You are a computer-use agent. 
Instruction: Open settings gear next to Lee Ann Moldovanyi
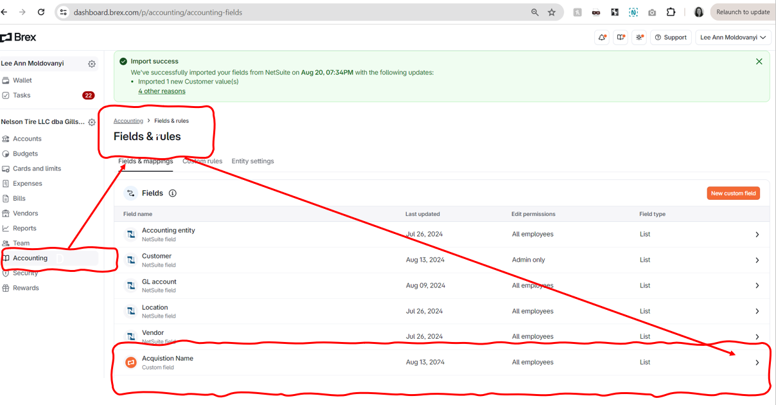point(92,64)
